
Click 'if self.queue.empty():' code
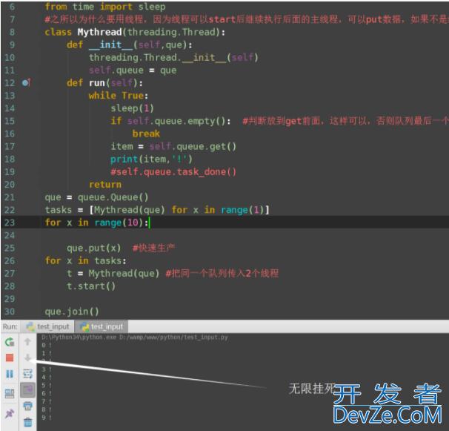pyautogui.click(x=170, y=121)
